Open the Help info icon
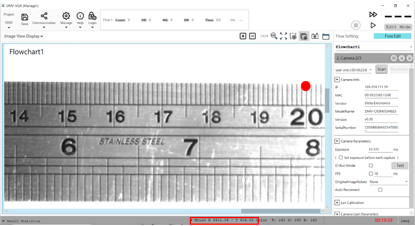Viewport: 415px width, 226px height. pyautogui.click(x=80, y=16)
